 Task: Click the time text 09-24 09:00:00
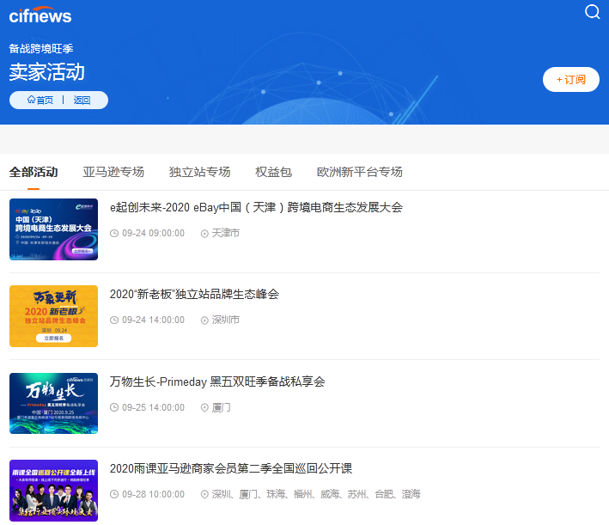154,233
